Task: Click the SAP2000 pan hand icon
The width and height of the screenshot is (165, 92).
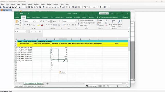Action: point(43,7)
